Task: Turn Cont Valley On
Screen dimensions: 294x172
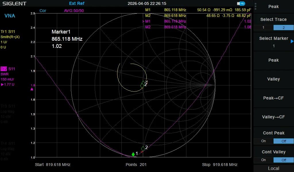Action: [264, 160]
